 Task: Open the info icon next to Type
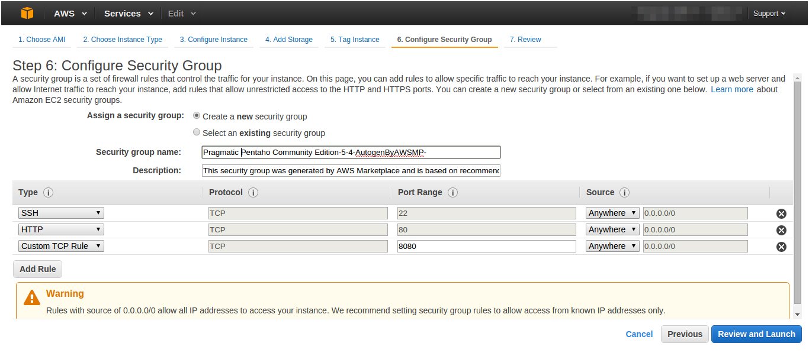[49, 193]
